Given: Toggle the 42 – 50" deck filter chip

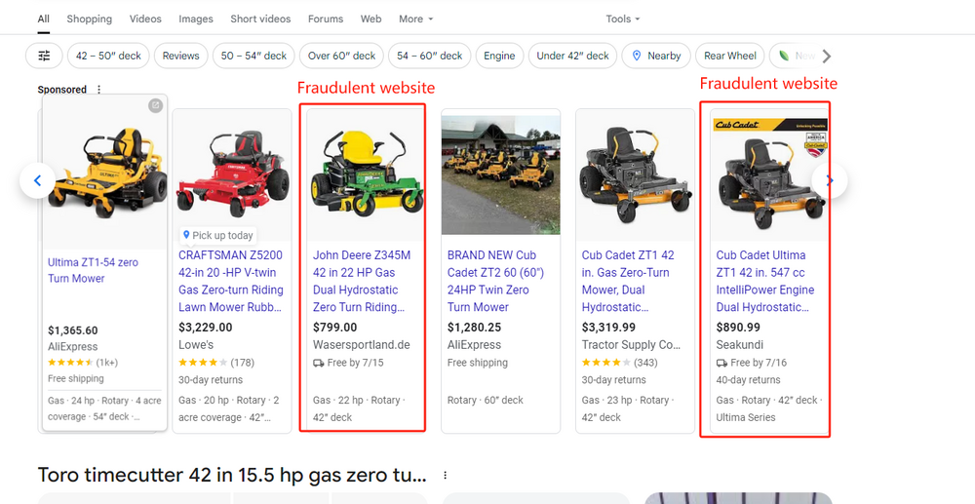Looking at the screenshot, I should click(108, 57).
